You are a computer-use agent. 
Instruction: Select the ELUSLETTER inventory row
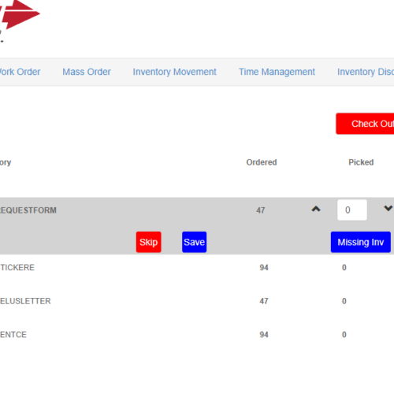point(197,301)
